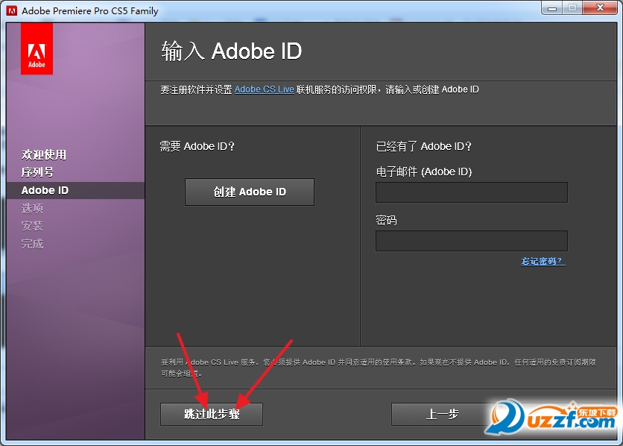Minimize the installer window

click(x=552, y=8)
